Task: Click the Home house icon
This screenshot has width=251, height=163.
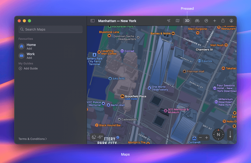Action: pyautogui.click(x=22, y=46)
